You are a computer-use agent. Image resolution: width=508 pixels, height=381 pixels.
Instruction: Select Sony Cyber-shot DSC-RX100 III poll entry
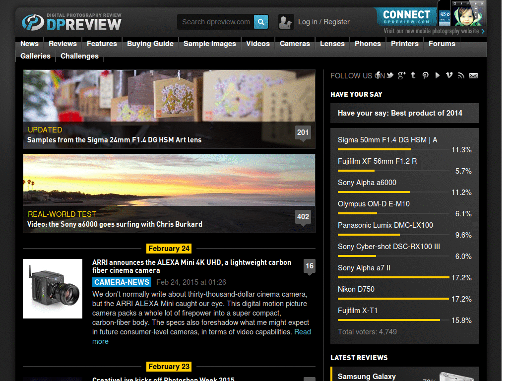click(x=389, y=247)
